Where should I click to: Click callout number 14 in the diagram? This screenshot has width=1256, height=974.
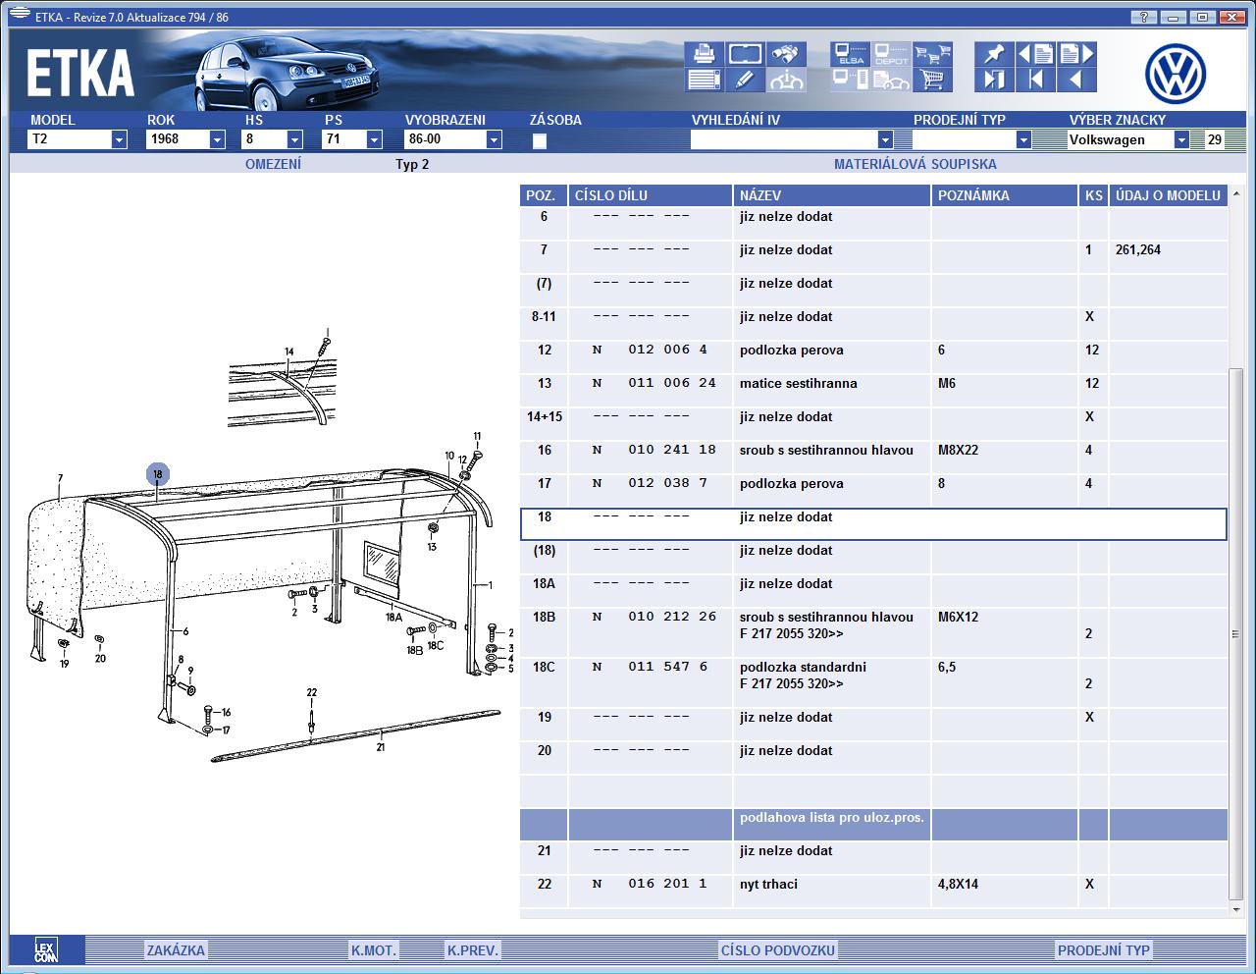288,352
